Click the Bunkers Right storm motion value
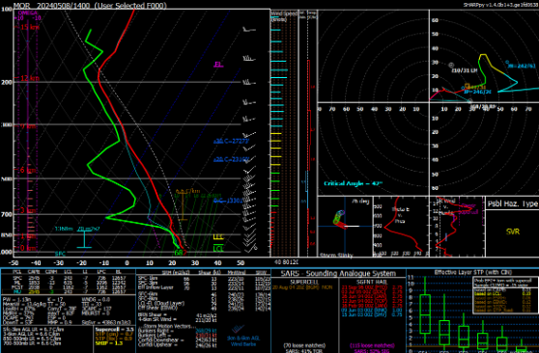This screenshot has width=539, height=353. click(x=207, y=331)
